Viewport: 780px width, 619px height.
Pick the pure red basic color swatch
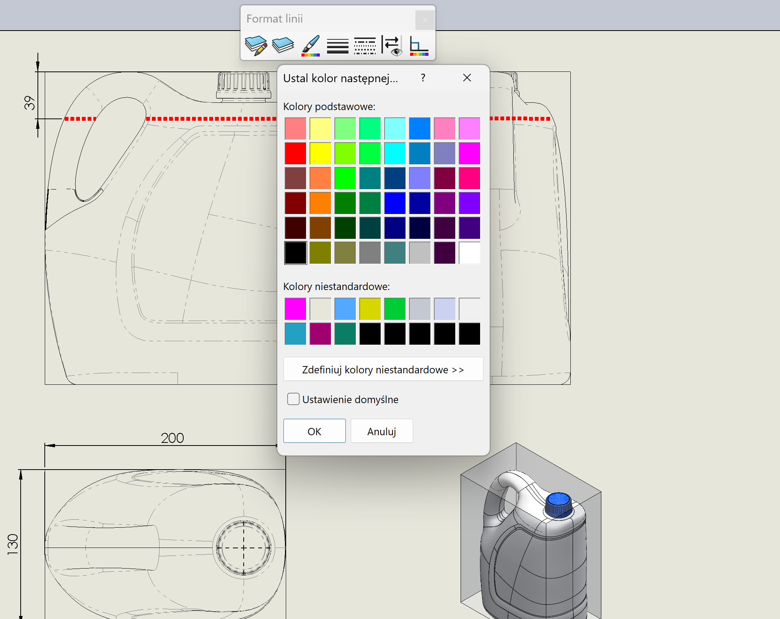click(295, 153)
